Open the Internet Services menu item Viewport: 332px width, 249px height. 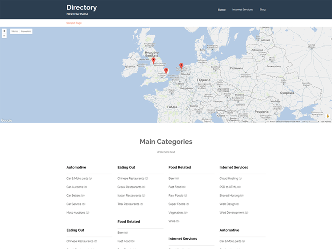pos(242,9)
